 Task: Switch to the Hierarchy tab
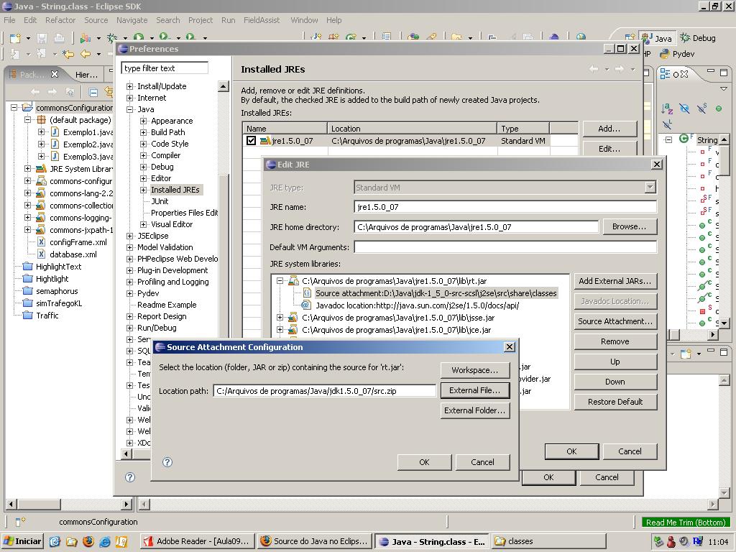coord(86,75)
